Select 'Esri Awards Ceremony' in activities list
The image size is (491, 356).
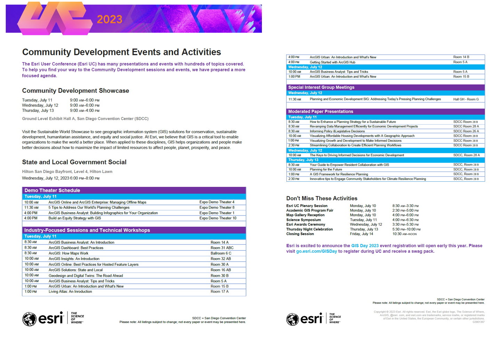click(306, 224)
